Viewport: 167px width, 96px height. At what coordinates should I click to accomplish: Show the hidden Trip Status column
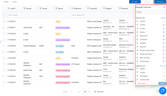pyautogui.click(x=164, y=76)
